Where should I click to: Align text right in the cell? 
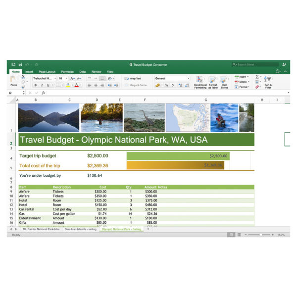click(x=102, y=85)
